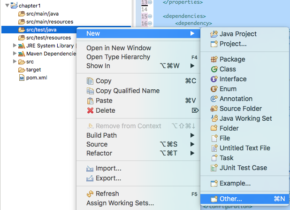The width and height of the screenshot is (290, 210).
Task: Click the File icon in New submenu
Action: click(214, 138)
